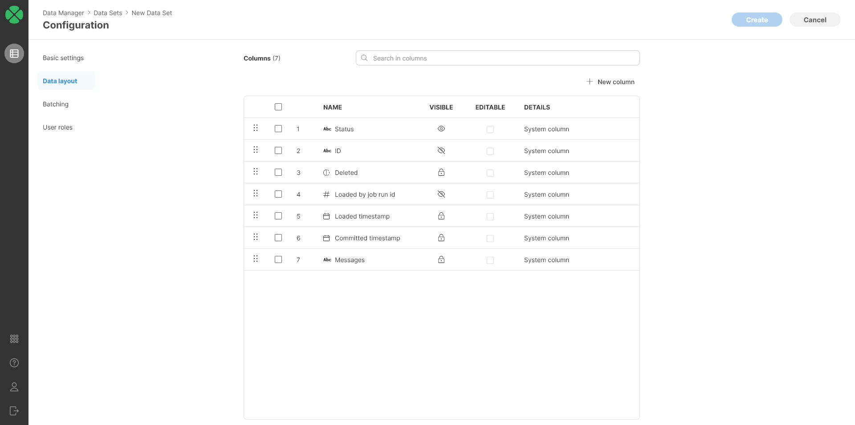The height and width of the screenshot is (425, 855).
Task: Click the boolean type icon beside Deleted
Action: point(327,172)
